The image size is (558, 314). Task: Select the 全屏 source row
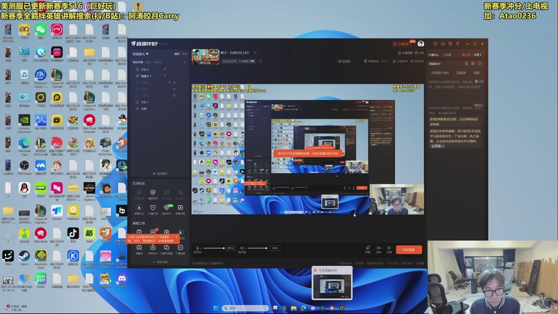click(x=160, y=109)
